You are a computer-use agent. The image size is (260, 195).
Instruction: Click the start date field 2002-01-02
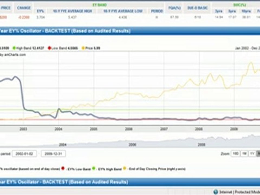[x=24, y=154]
